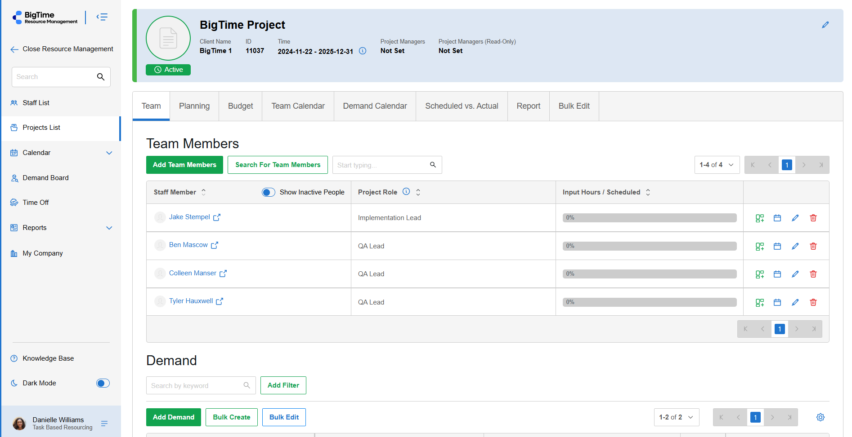Open the 1-4 of 4 page size dropdown
852x437 pixels.
click(717, 165)
